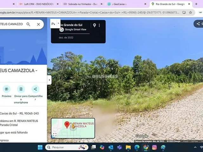Image resolution: width=203 pixels, height=152 pixels.
Task: Open File Explorer from the taskbar
Action: 128,147
